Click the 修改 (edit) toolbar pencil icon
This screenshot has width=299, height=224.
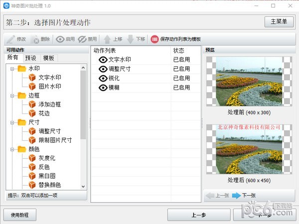coord(10,39)
